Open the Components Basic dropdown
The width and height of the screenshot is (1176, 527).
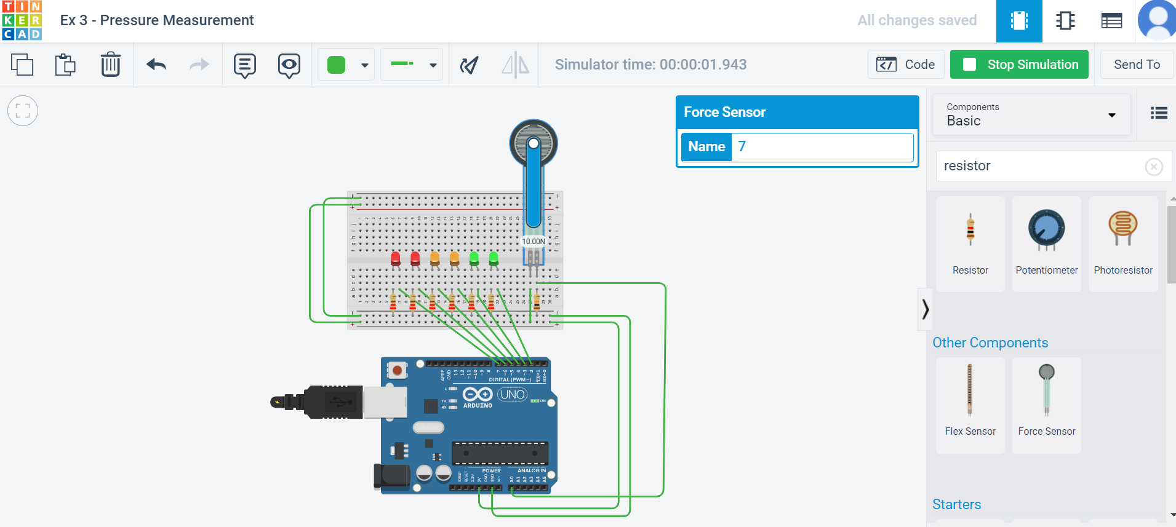(1031, 114)
